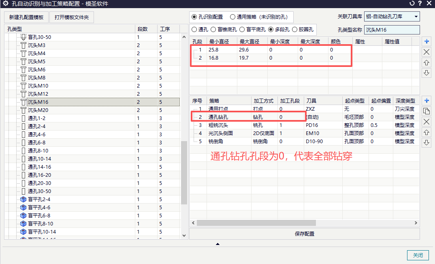Move strategy down with arrow icon
Screen dimensions: 435x264
pos(426,143)
